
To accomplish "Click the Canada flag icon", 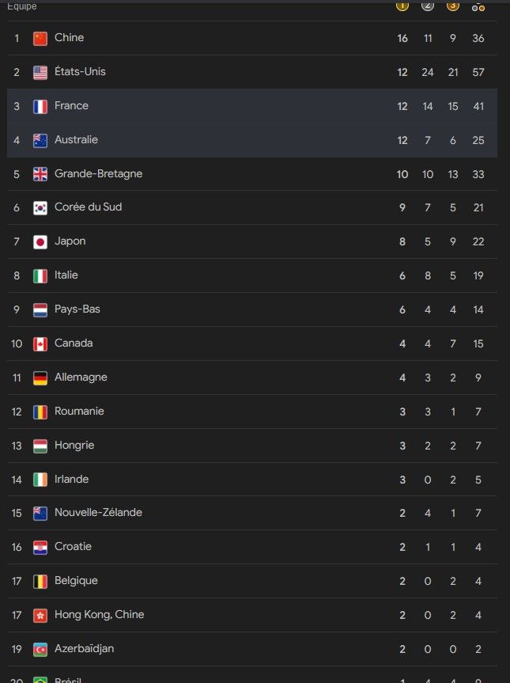I will [40, 343].
